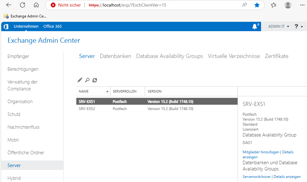Select the SRV-EXS1 server row
Screen dimensions: 307x182
tap(157, 102)
